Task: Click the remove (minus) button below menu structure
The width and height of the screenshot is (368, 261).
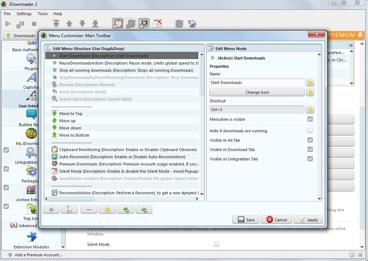Action: tap(89, 209)
